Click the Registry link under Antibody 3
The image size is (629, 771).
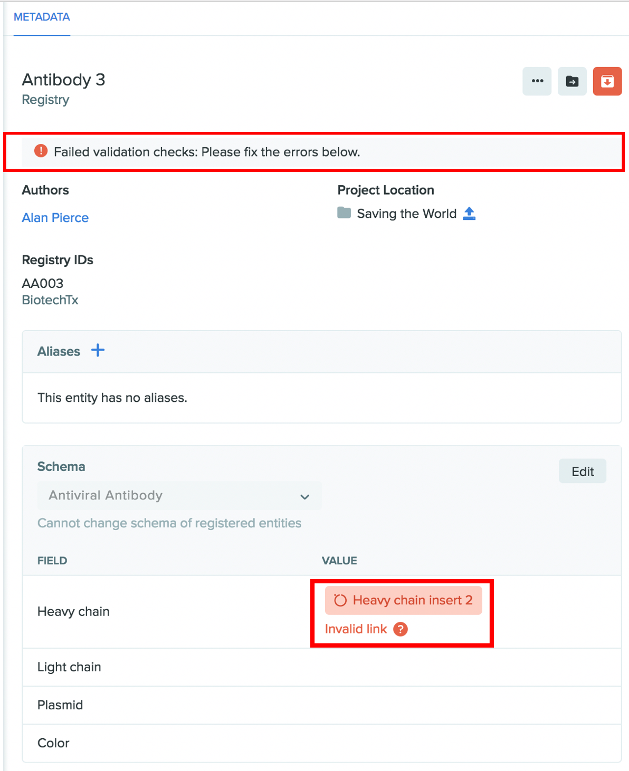tap(45, 100)
